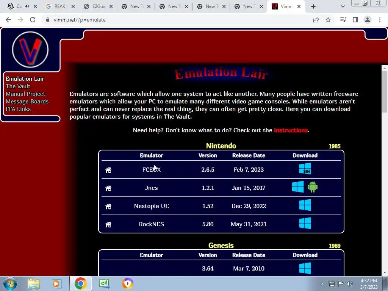Image resolution: width=388 pixels, height=291 pixels.
Task: Expand tab search dropdown
Action: [x=343, y=6]
